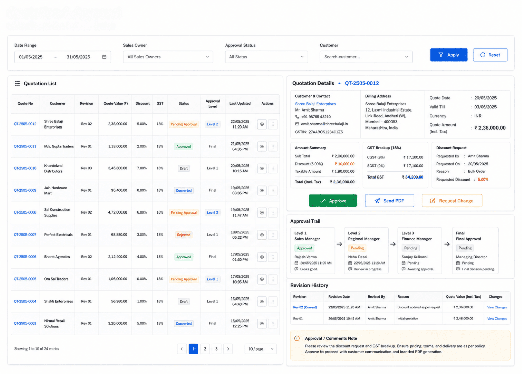Click phone number +91 98765 43210

[316, 117]
